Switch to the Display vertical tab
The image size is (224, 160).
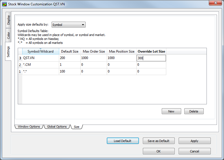click(x=9, y=20)
